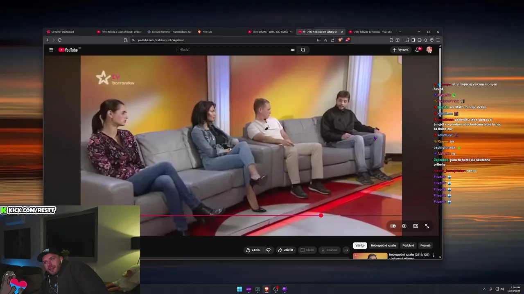
Task: Open a new browser tab with plus
Action: (x=400, y=32)
